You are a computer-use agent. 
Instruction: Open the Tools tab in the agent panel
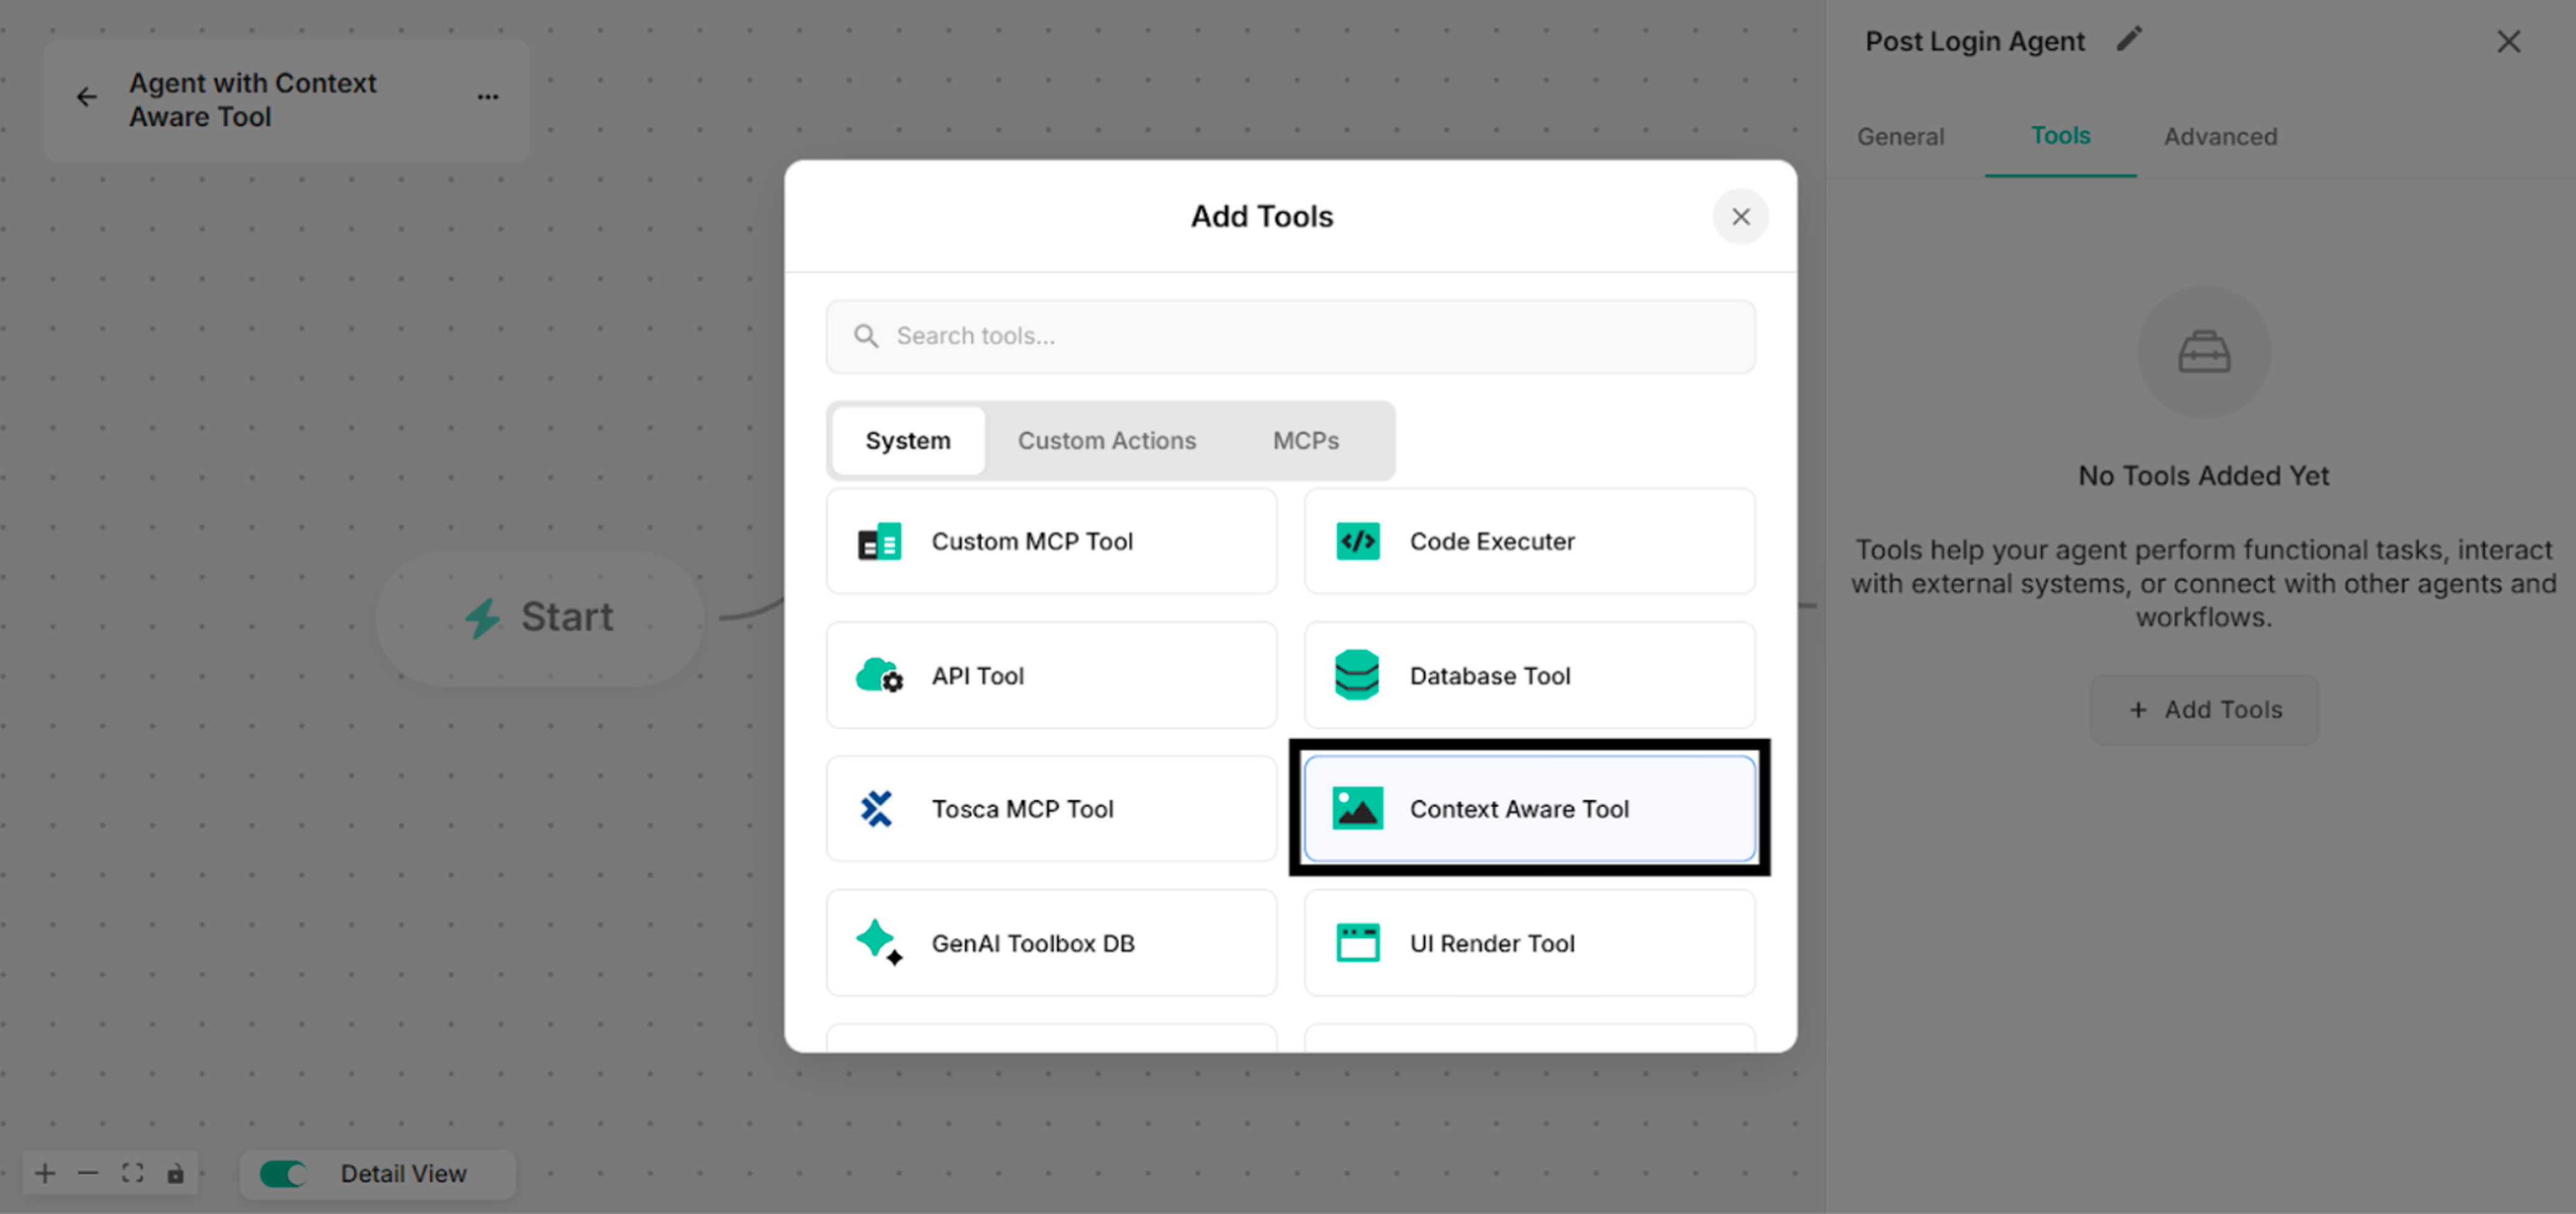[x=2060, y=136]
